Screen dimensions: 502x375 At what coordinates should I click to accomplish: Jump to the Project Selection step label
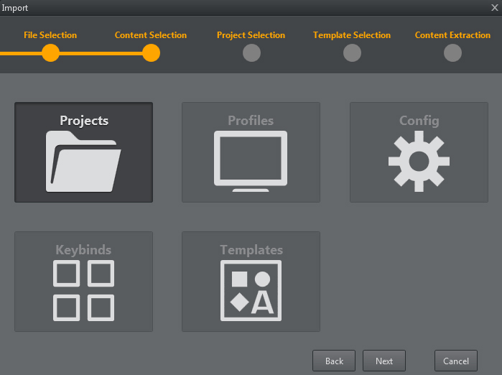[x=251, y=35]
